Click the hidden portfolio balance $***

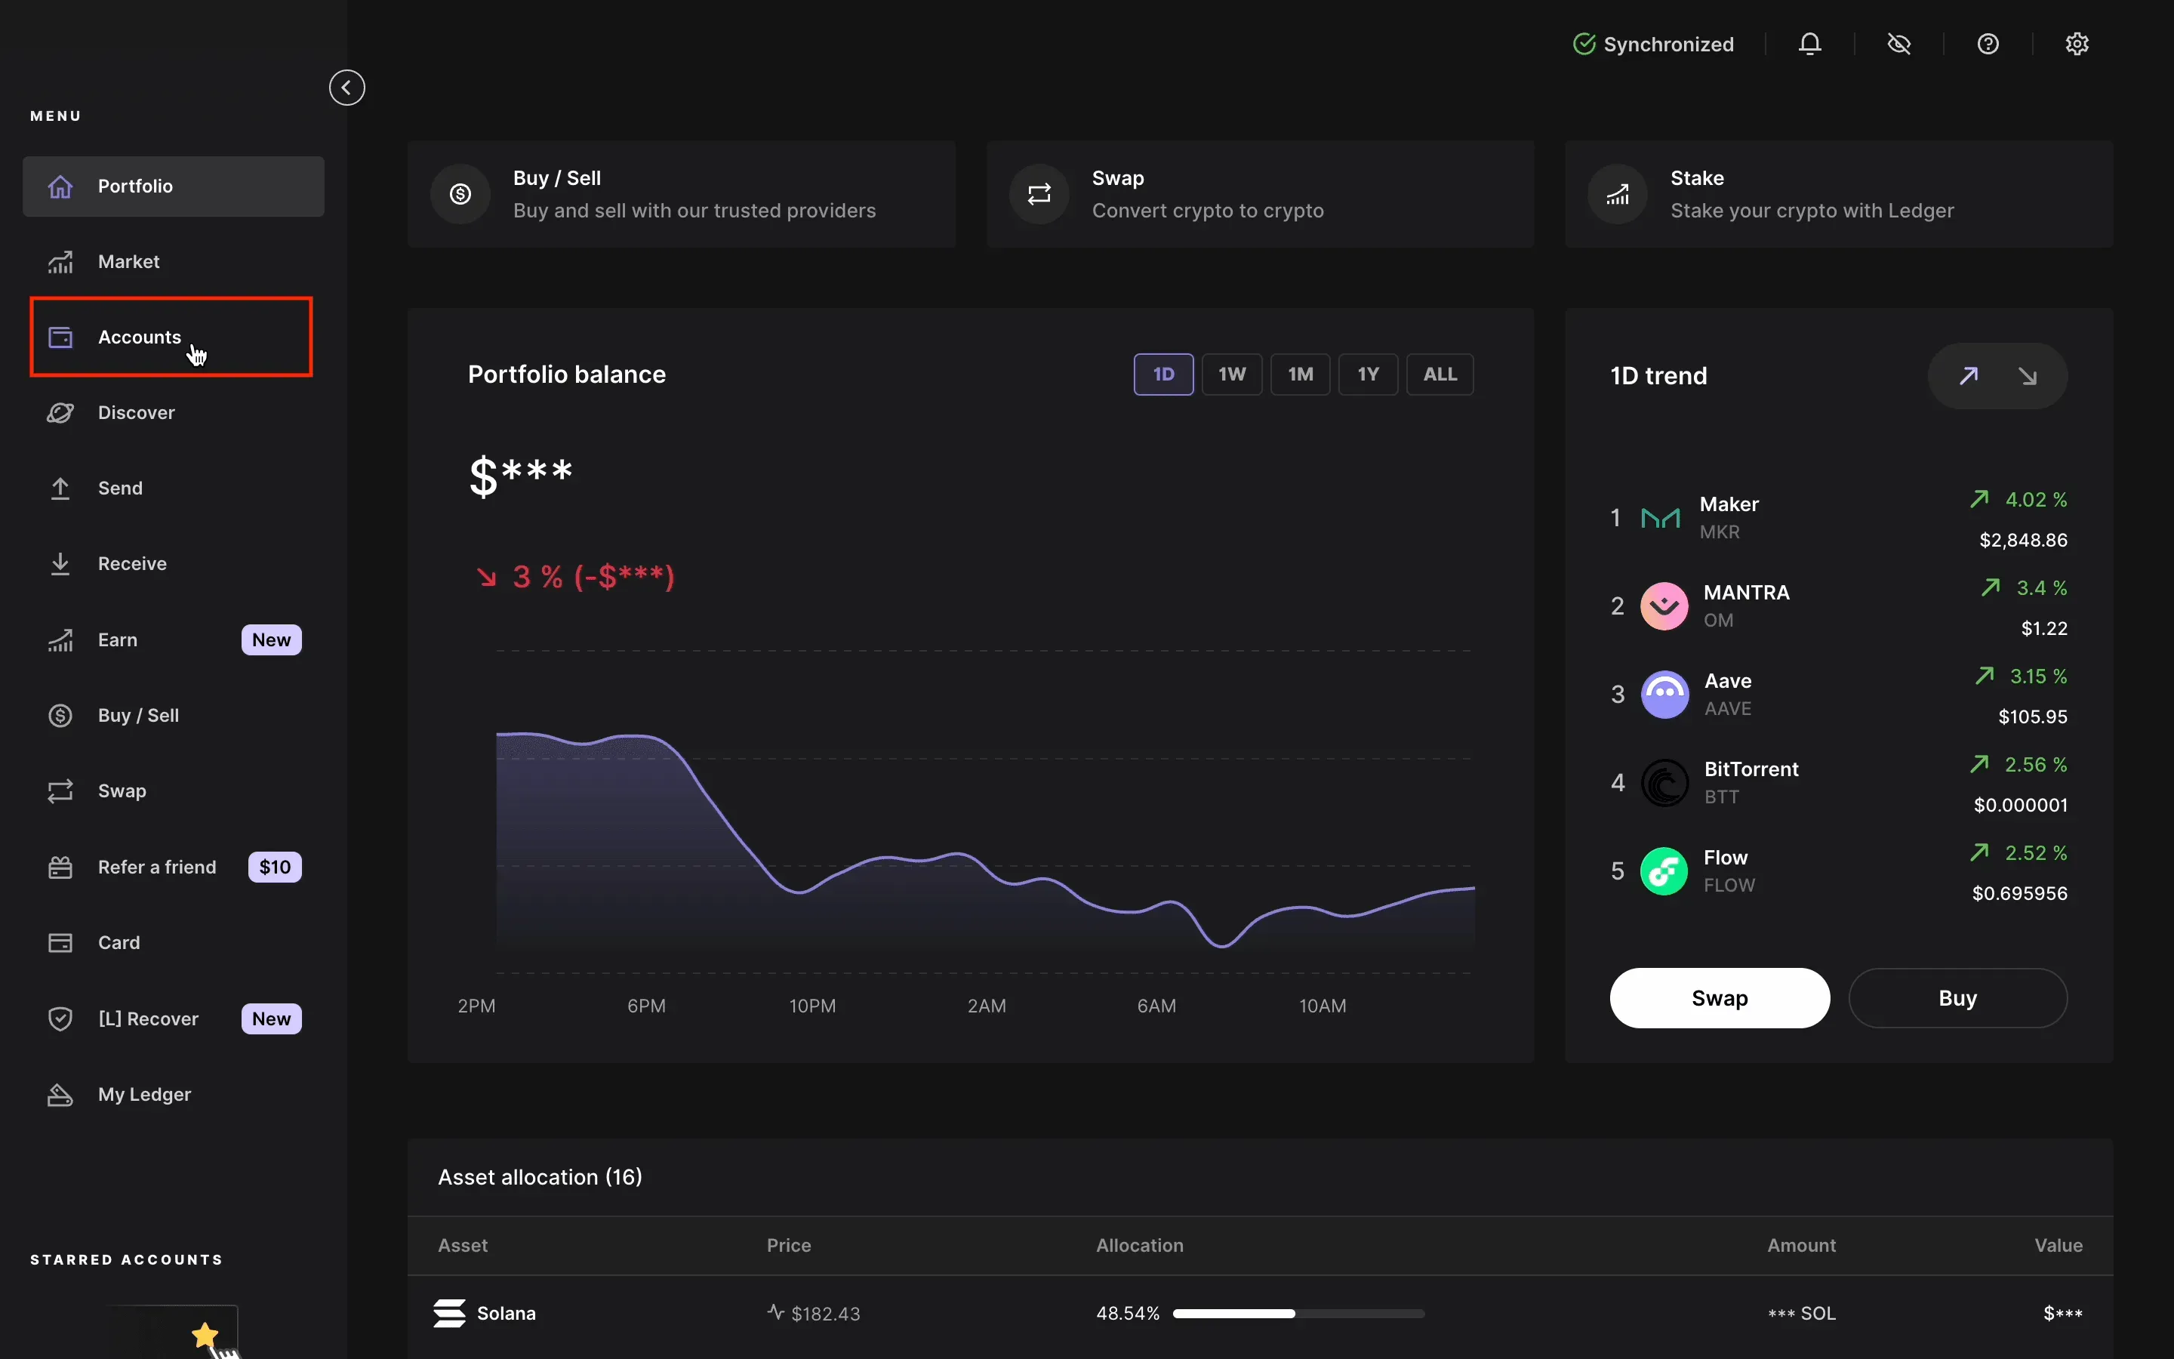point(521,475)
